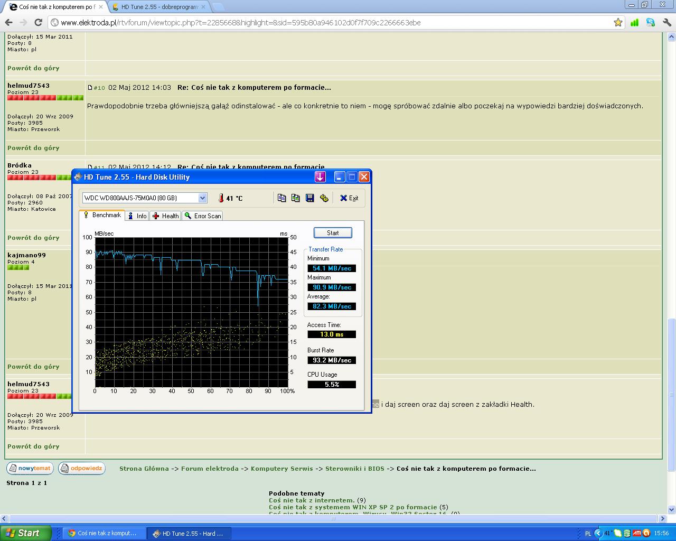Select the 'Coś nie tak z komputerem' browser tab
676x541 pixels.
[56, 7]
